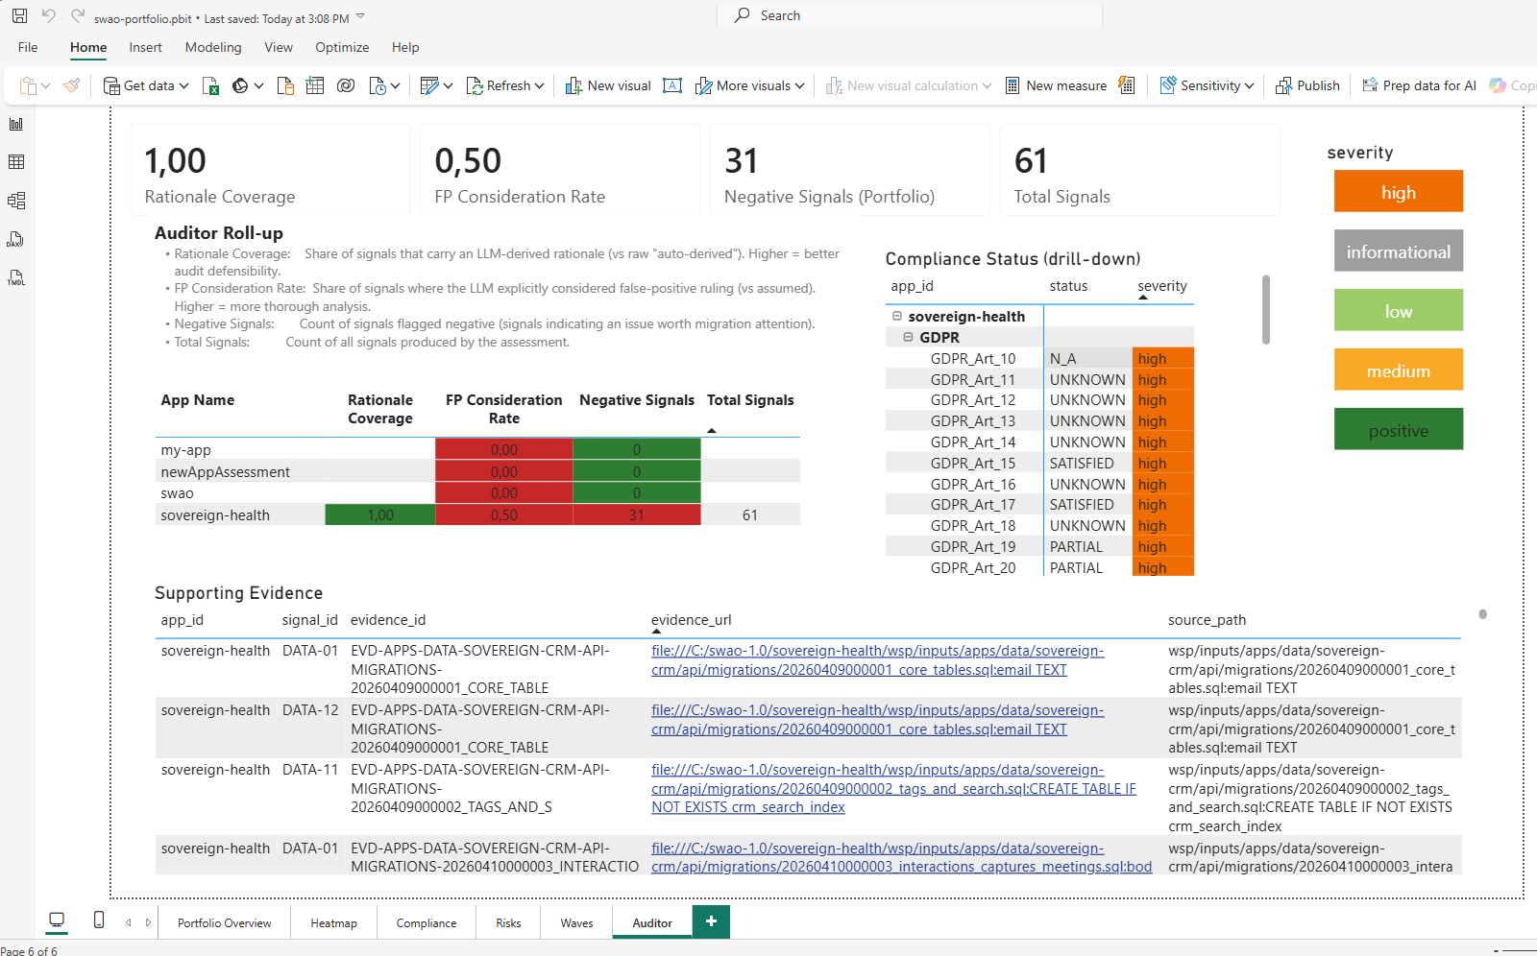1537x956 pixels.
Task: Select the medium severity slicer tile
Action: coord(1399,370)
